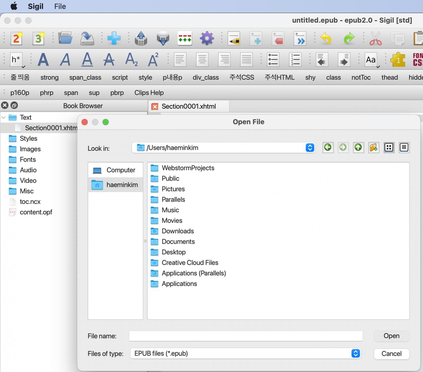Apply Underline formatting icon
The image size is (423, 372).
pos(87,59)
